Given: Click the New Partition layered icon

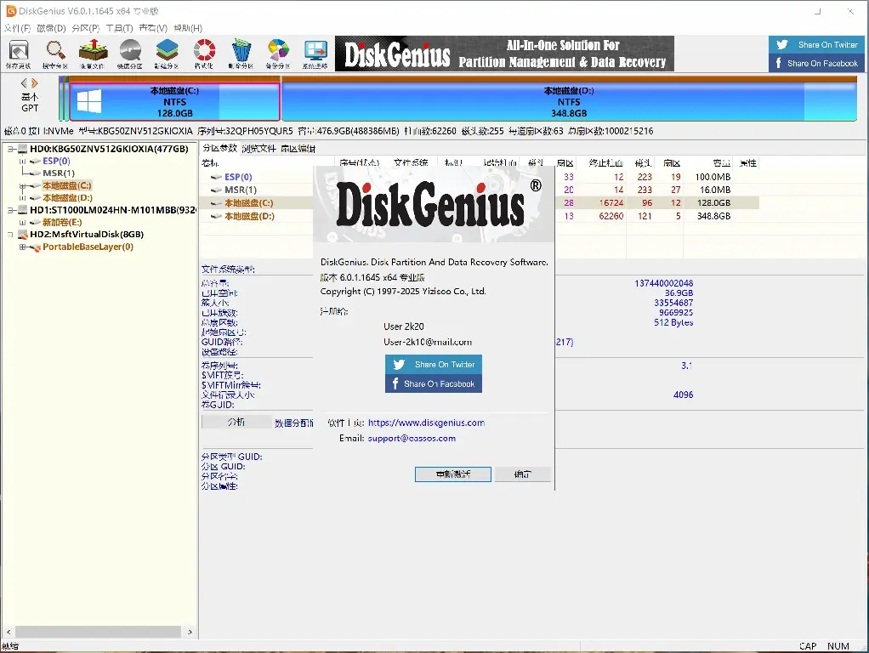Looking at the screenshot, I should click(x=167, y=53).
